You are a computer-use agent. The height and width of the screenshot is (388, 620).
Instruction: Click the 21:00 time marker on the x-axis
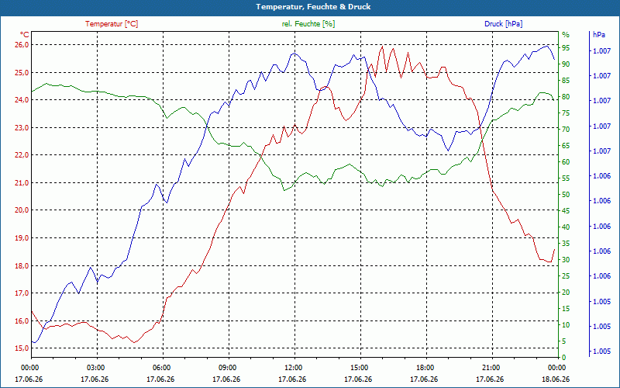[490, 367]
